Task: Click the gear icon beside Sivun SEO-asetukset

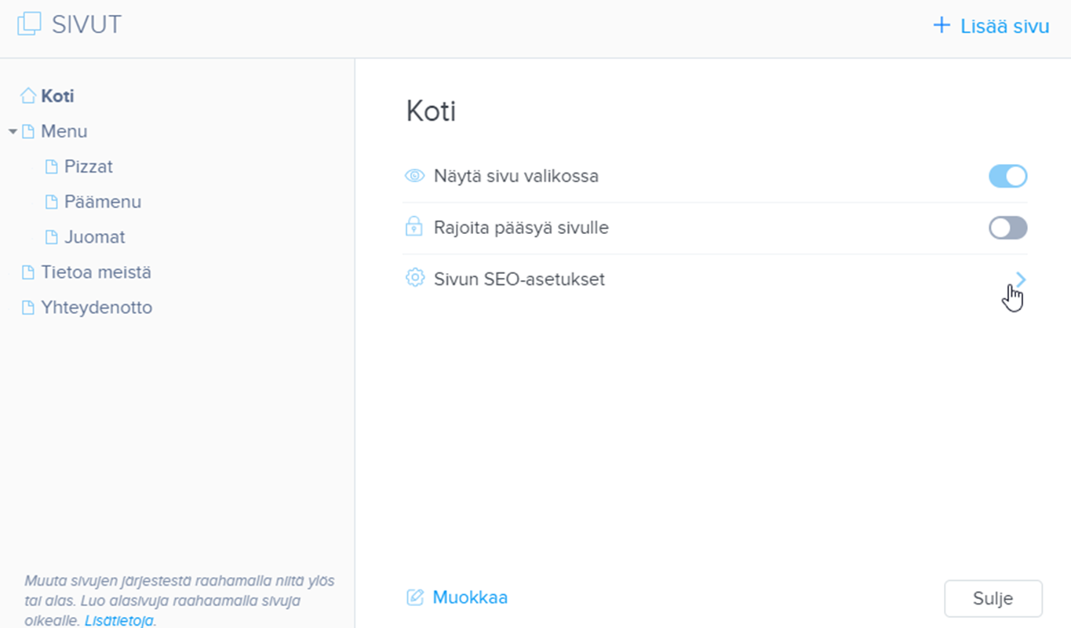Action: [x=414, y=279]
